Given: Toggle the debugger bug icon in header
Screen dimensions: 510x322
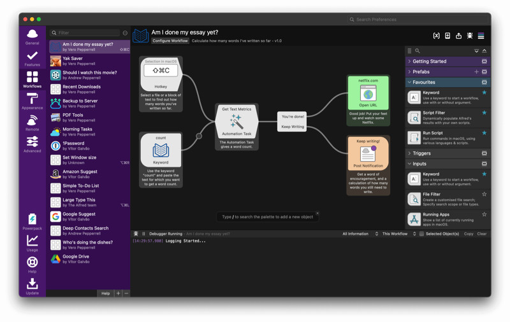Looking at the screenshot, I should tap(469, 36).
